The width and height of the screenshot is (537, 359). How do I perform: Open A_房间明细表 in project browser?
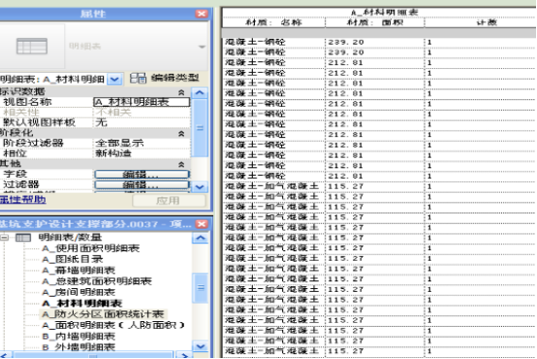[x=79, y=292]
